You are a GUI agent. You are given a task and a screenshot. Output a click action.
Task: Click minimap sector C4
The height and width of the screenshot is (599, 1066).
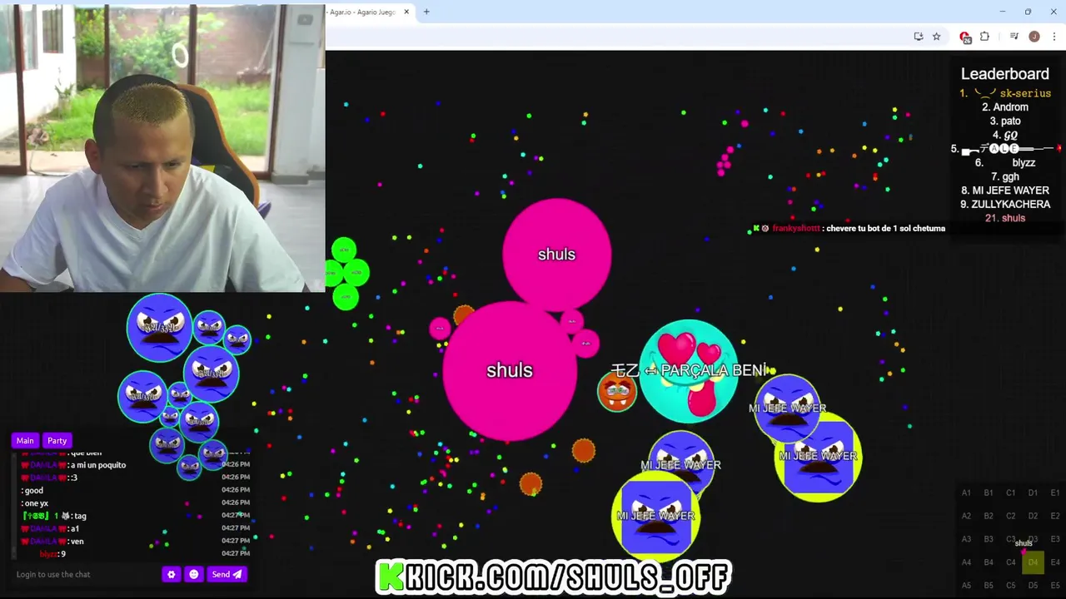point(1010,562)
